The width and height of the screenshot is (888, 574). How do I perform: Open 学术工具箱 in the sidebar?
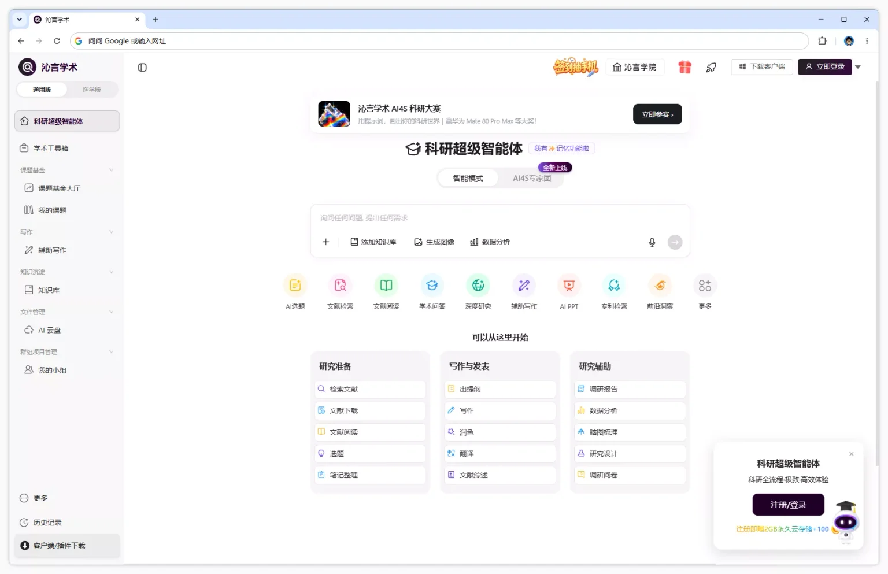pos(67,149)
